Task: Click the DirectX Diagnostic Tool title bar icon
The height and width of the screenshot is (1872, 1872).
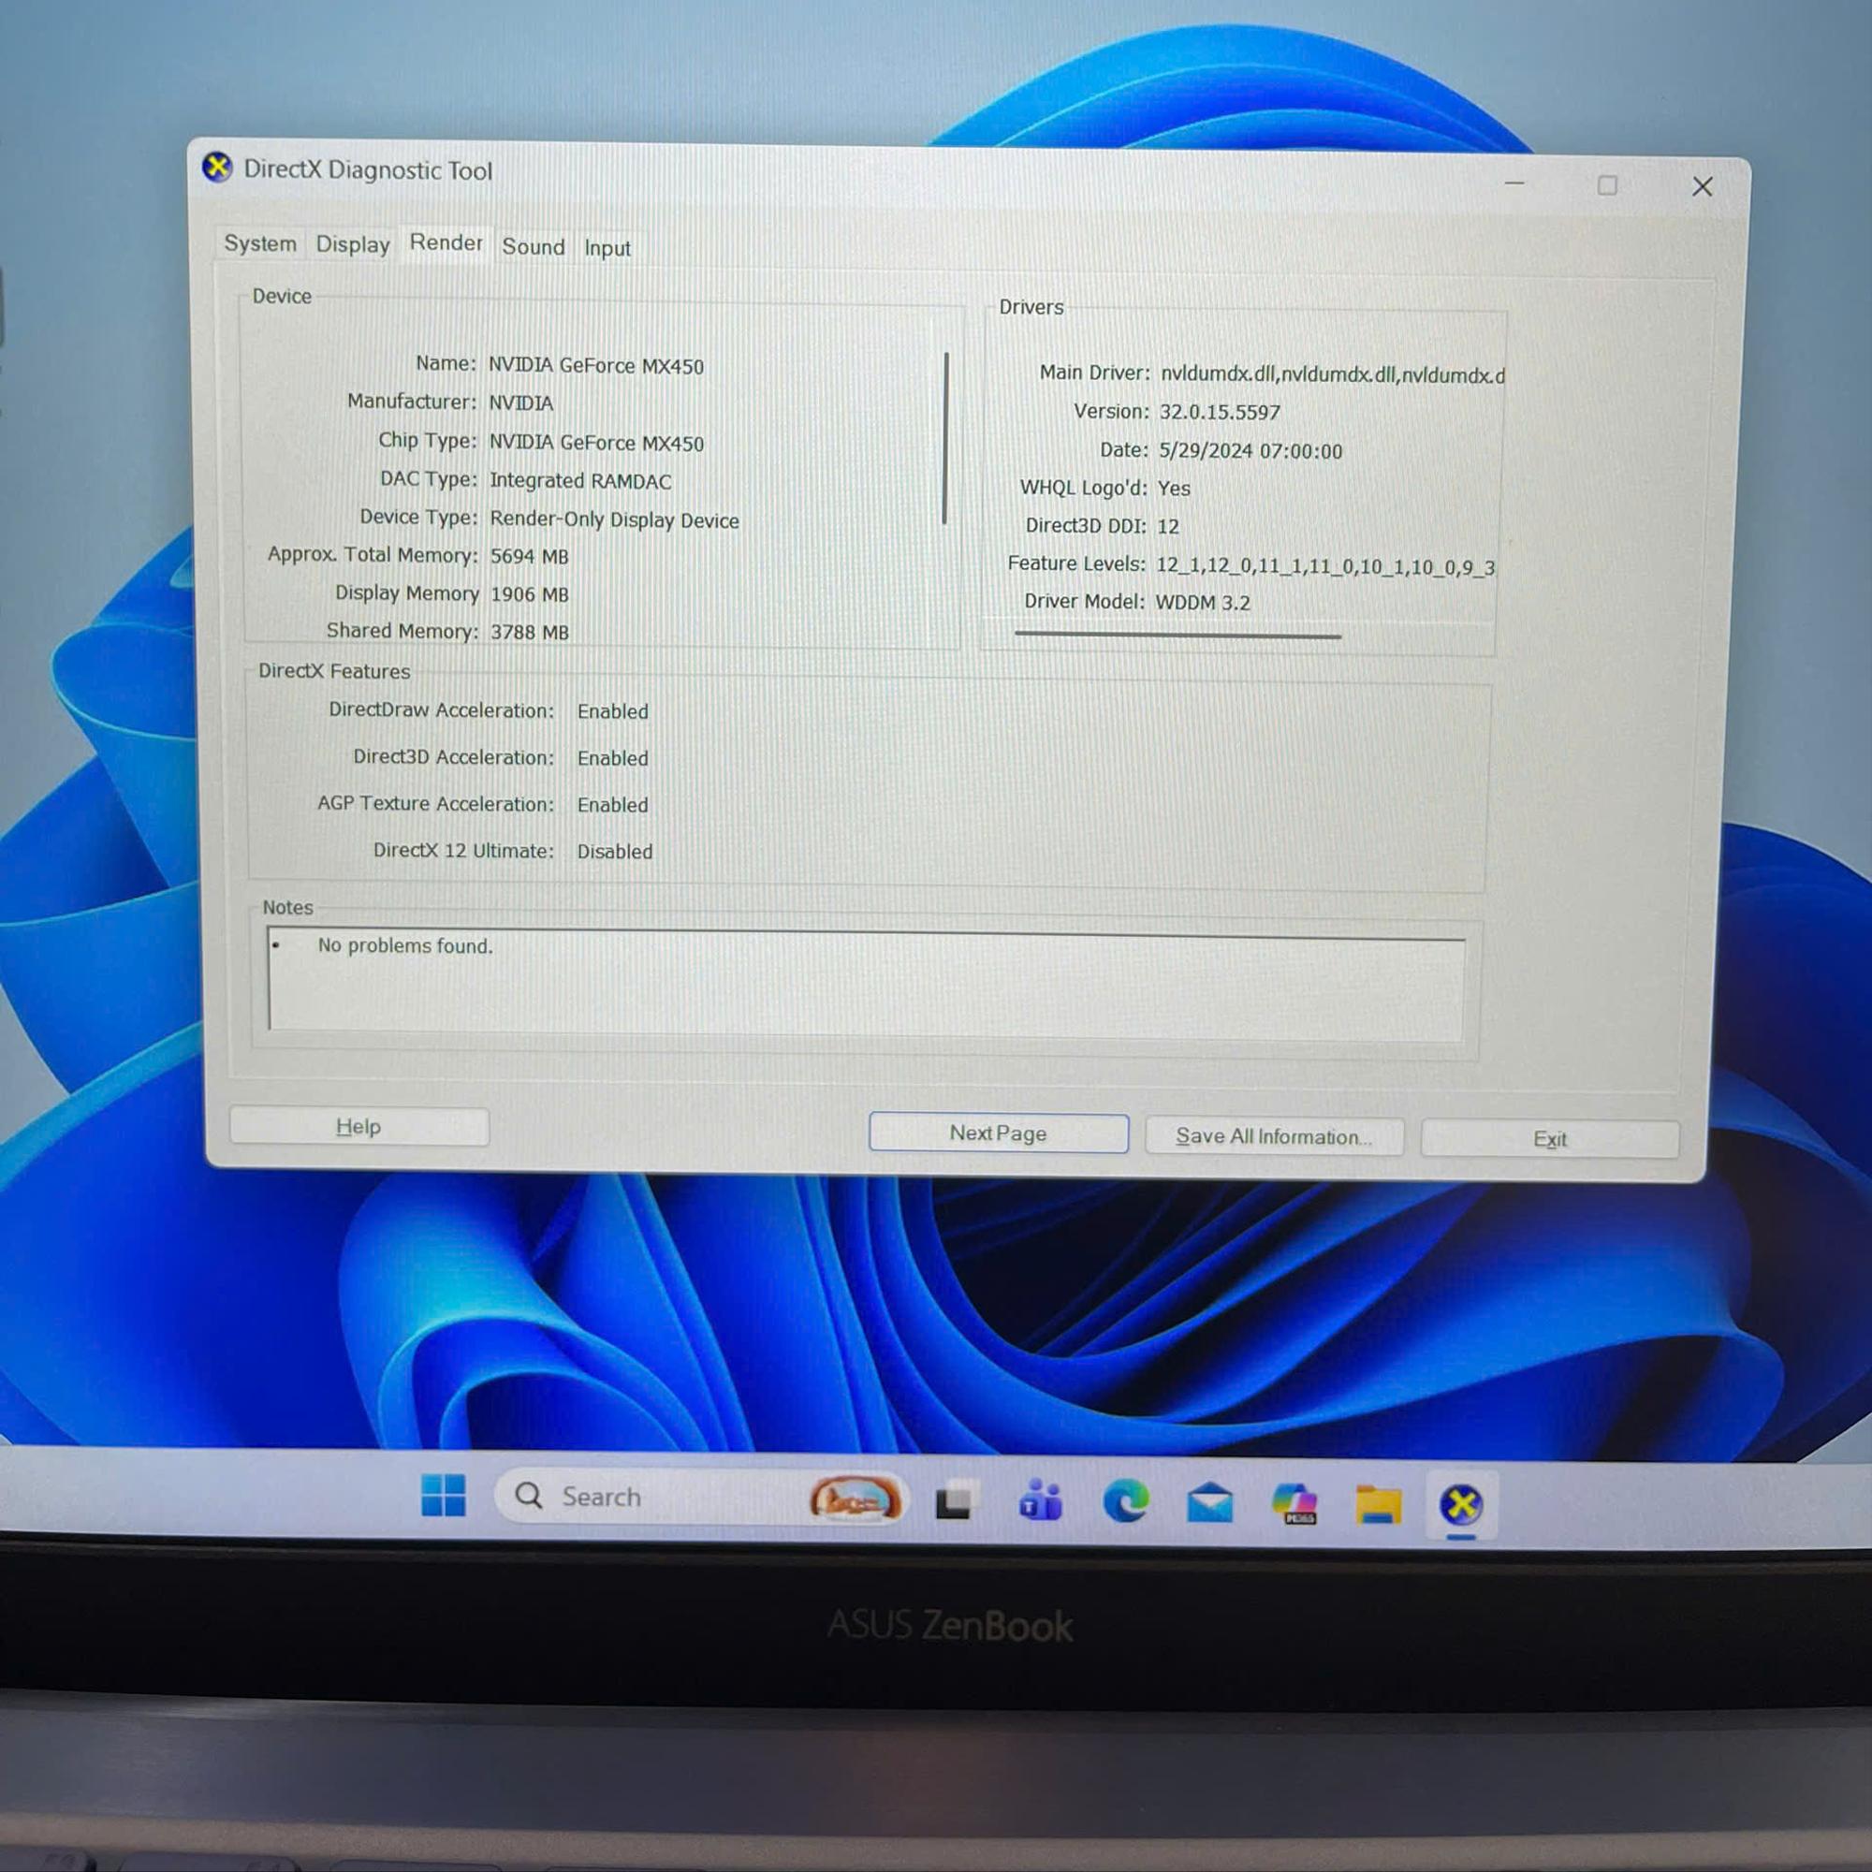Action: (219, 168)
